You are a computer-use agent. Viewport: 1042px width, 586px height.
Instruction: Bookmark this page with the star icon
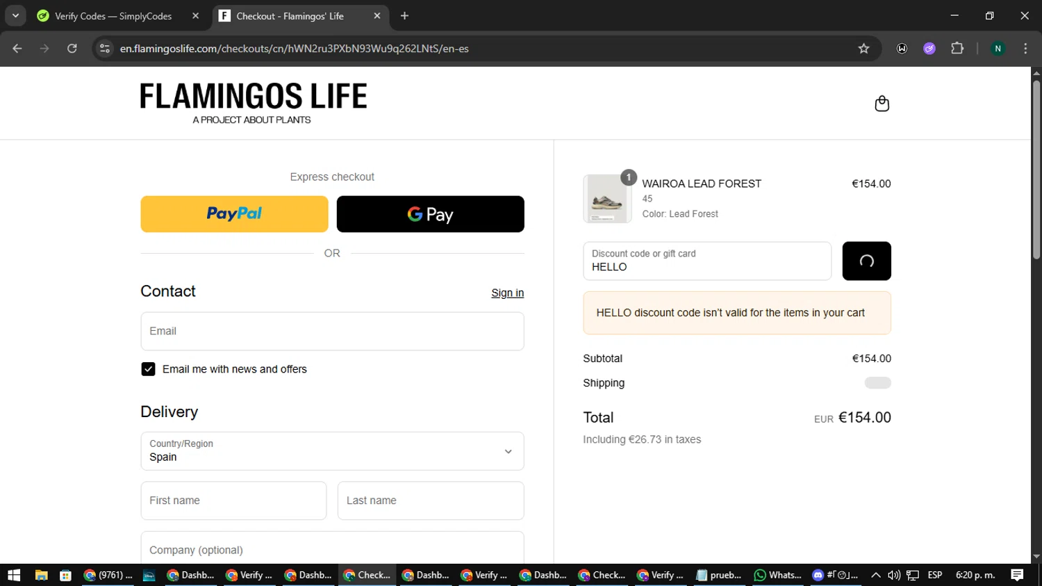click(863, 49)
